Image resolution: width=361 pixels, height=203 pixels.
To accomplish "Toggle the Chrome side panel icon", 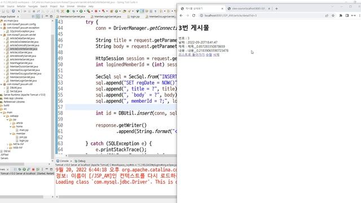I will point(347,15).
